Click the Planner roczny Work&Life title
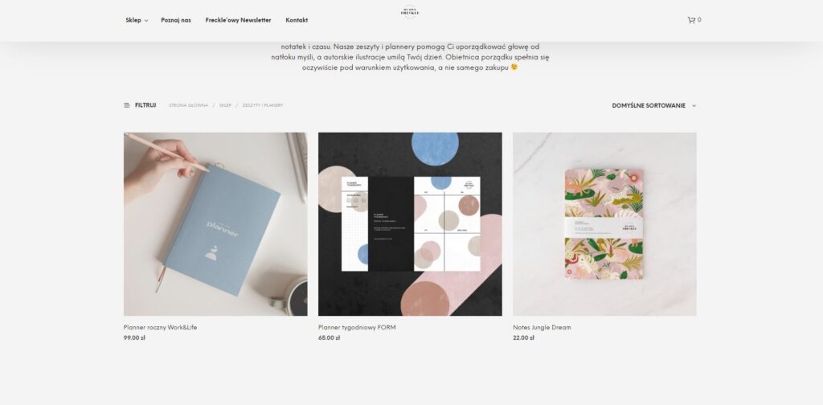 [x=161, y=327]
